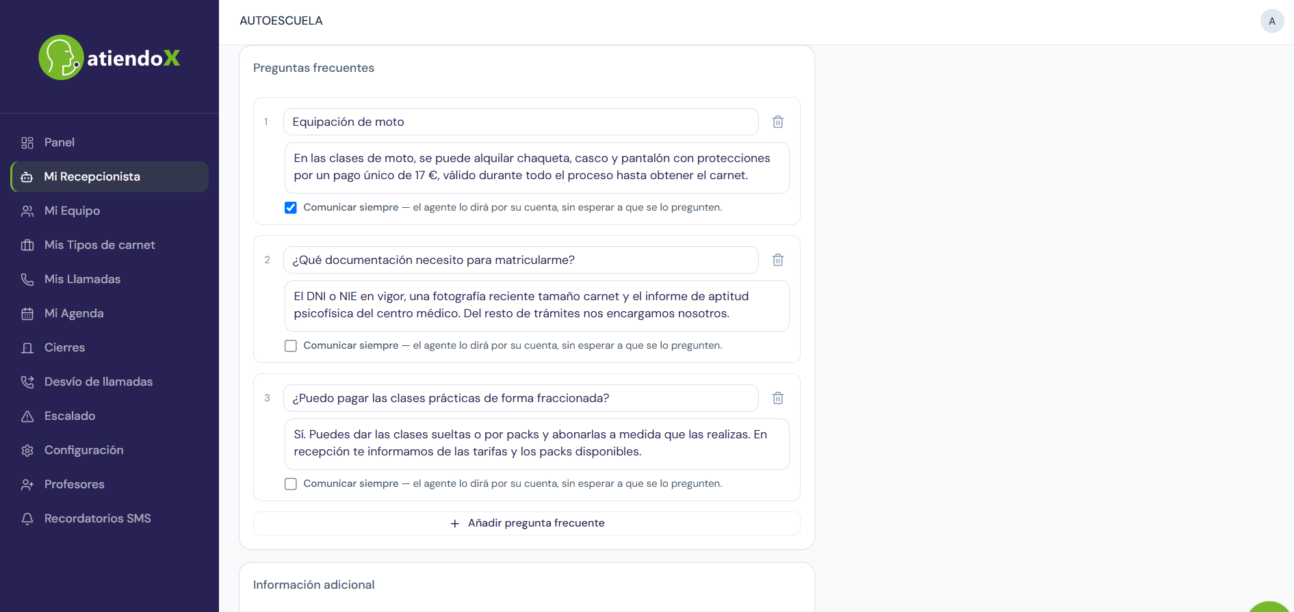Edit the ¿Qué documentación necesito question field
This screenshot has height=612, width=1294.
click(521, 260)
